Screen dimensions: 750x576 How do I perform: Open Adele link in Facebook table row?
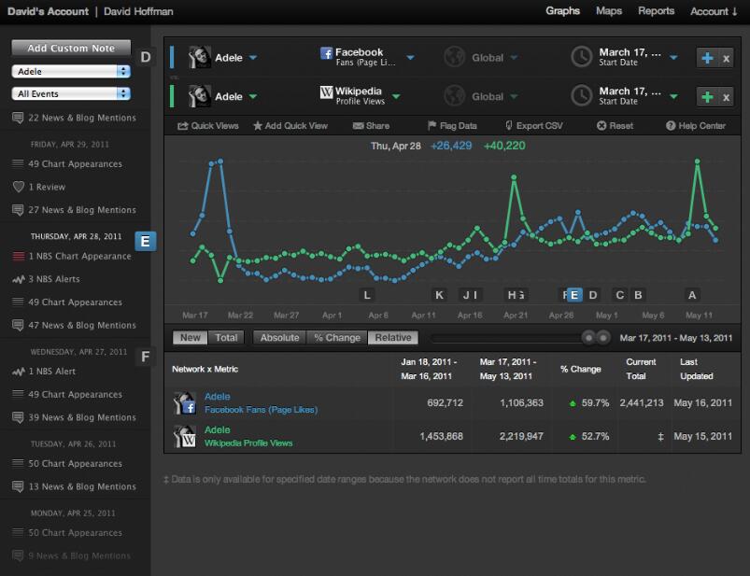point(218,396)
